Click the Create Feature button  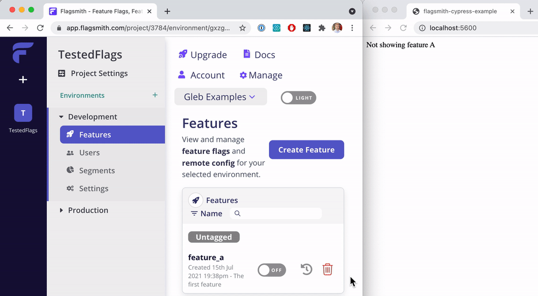tap(307, 150)
